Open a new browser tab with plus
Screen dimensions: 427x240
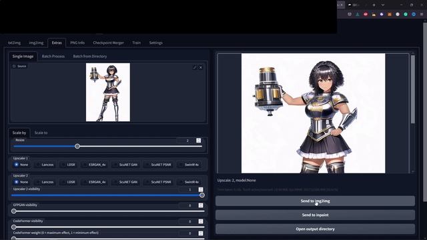[x=374, y=5]
